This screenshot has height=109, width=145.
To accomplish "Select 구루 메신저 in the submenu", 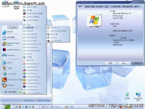I will (x=58, y=28).
